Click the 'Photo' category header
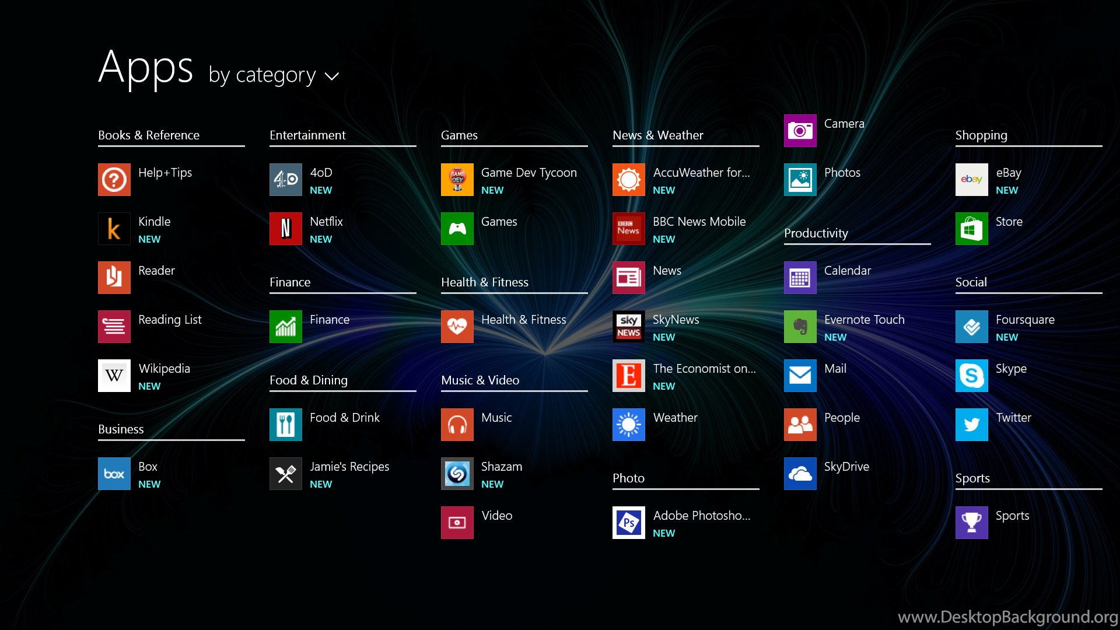Screen dimensions: 1120x630 628,478
